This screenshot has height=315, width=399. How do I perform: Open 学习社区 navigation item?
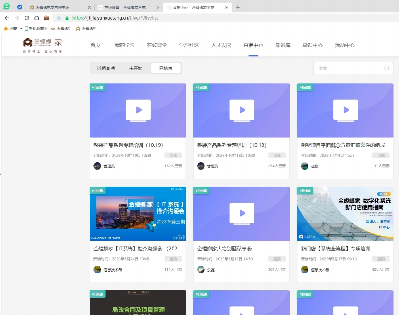(189, 45)
